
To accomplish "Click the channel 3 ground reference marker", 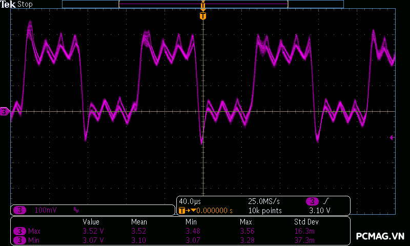I will (x=5, y=111).
